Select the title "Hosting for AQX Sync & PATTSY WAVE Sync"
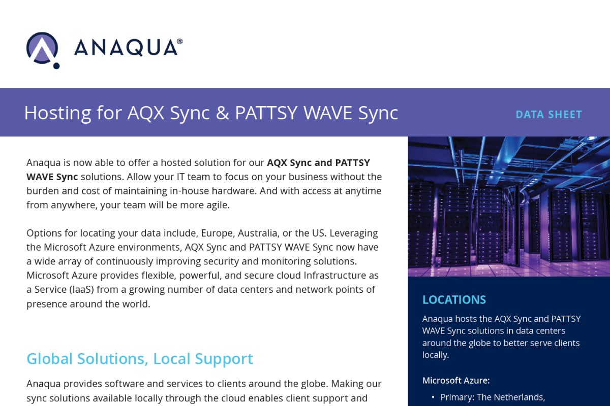 (x=211, y=113)
